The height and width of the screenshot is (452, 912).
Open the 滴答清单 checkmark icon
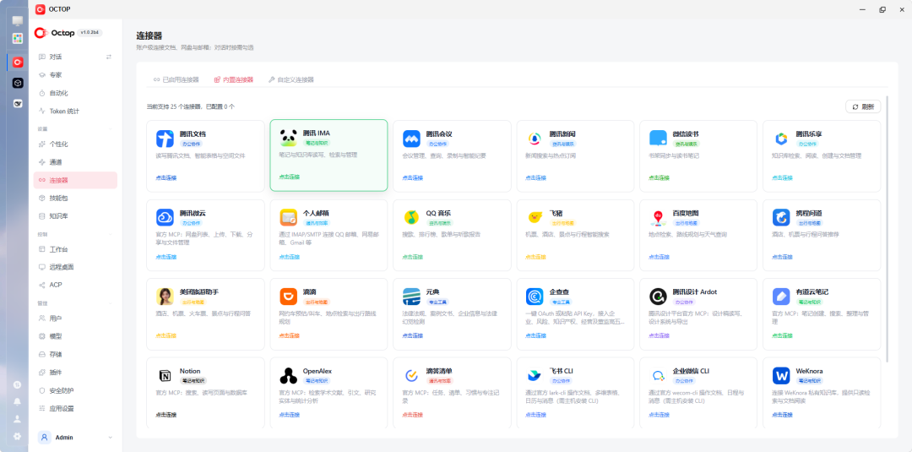coord(412,376)
